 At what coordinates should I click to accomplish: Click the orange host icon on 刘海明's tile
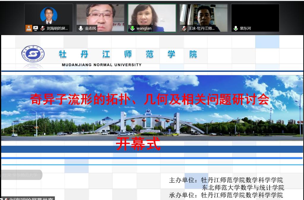(29, 28)
